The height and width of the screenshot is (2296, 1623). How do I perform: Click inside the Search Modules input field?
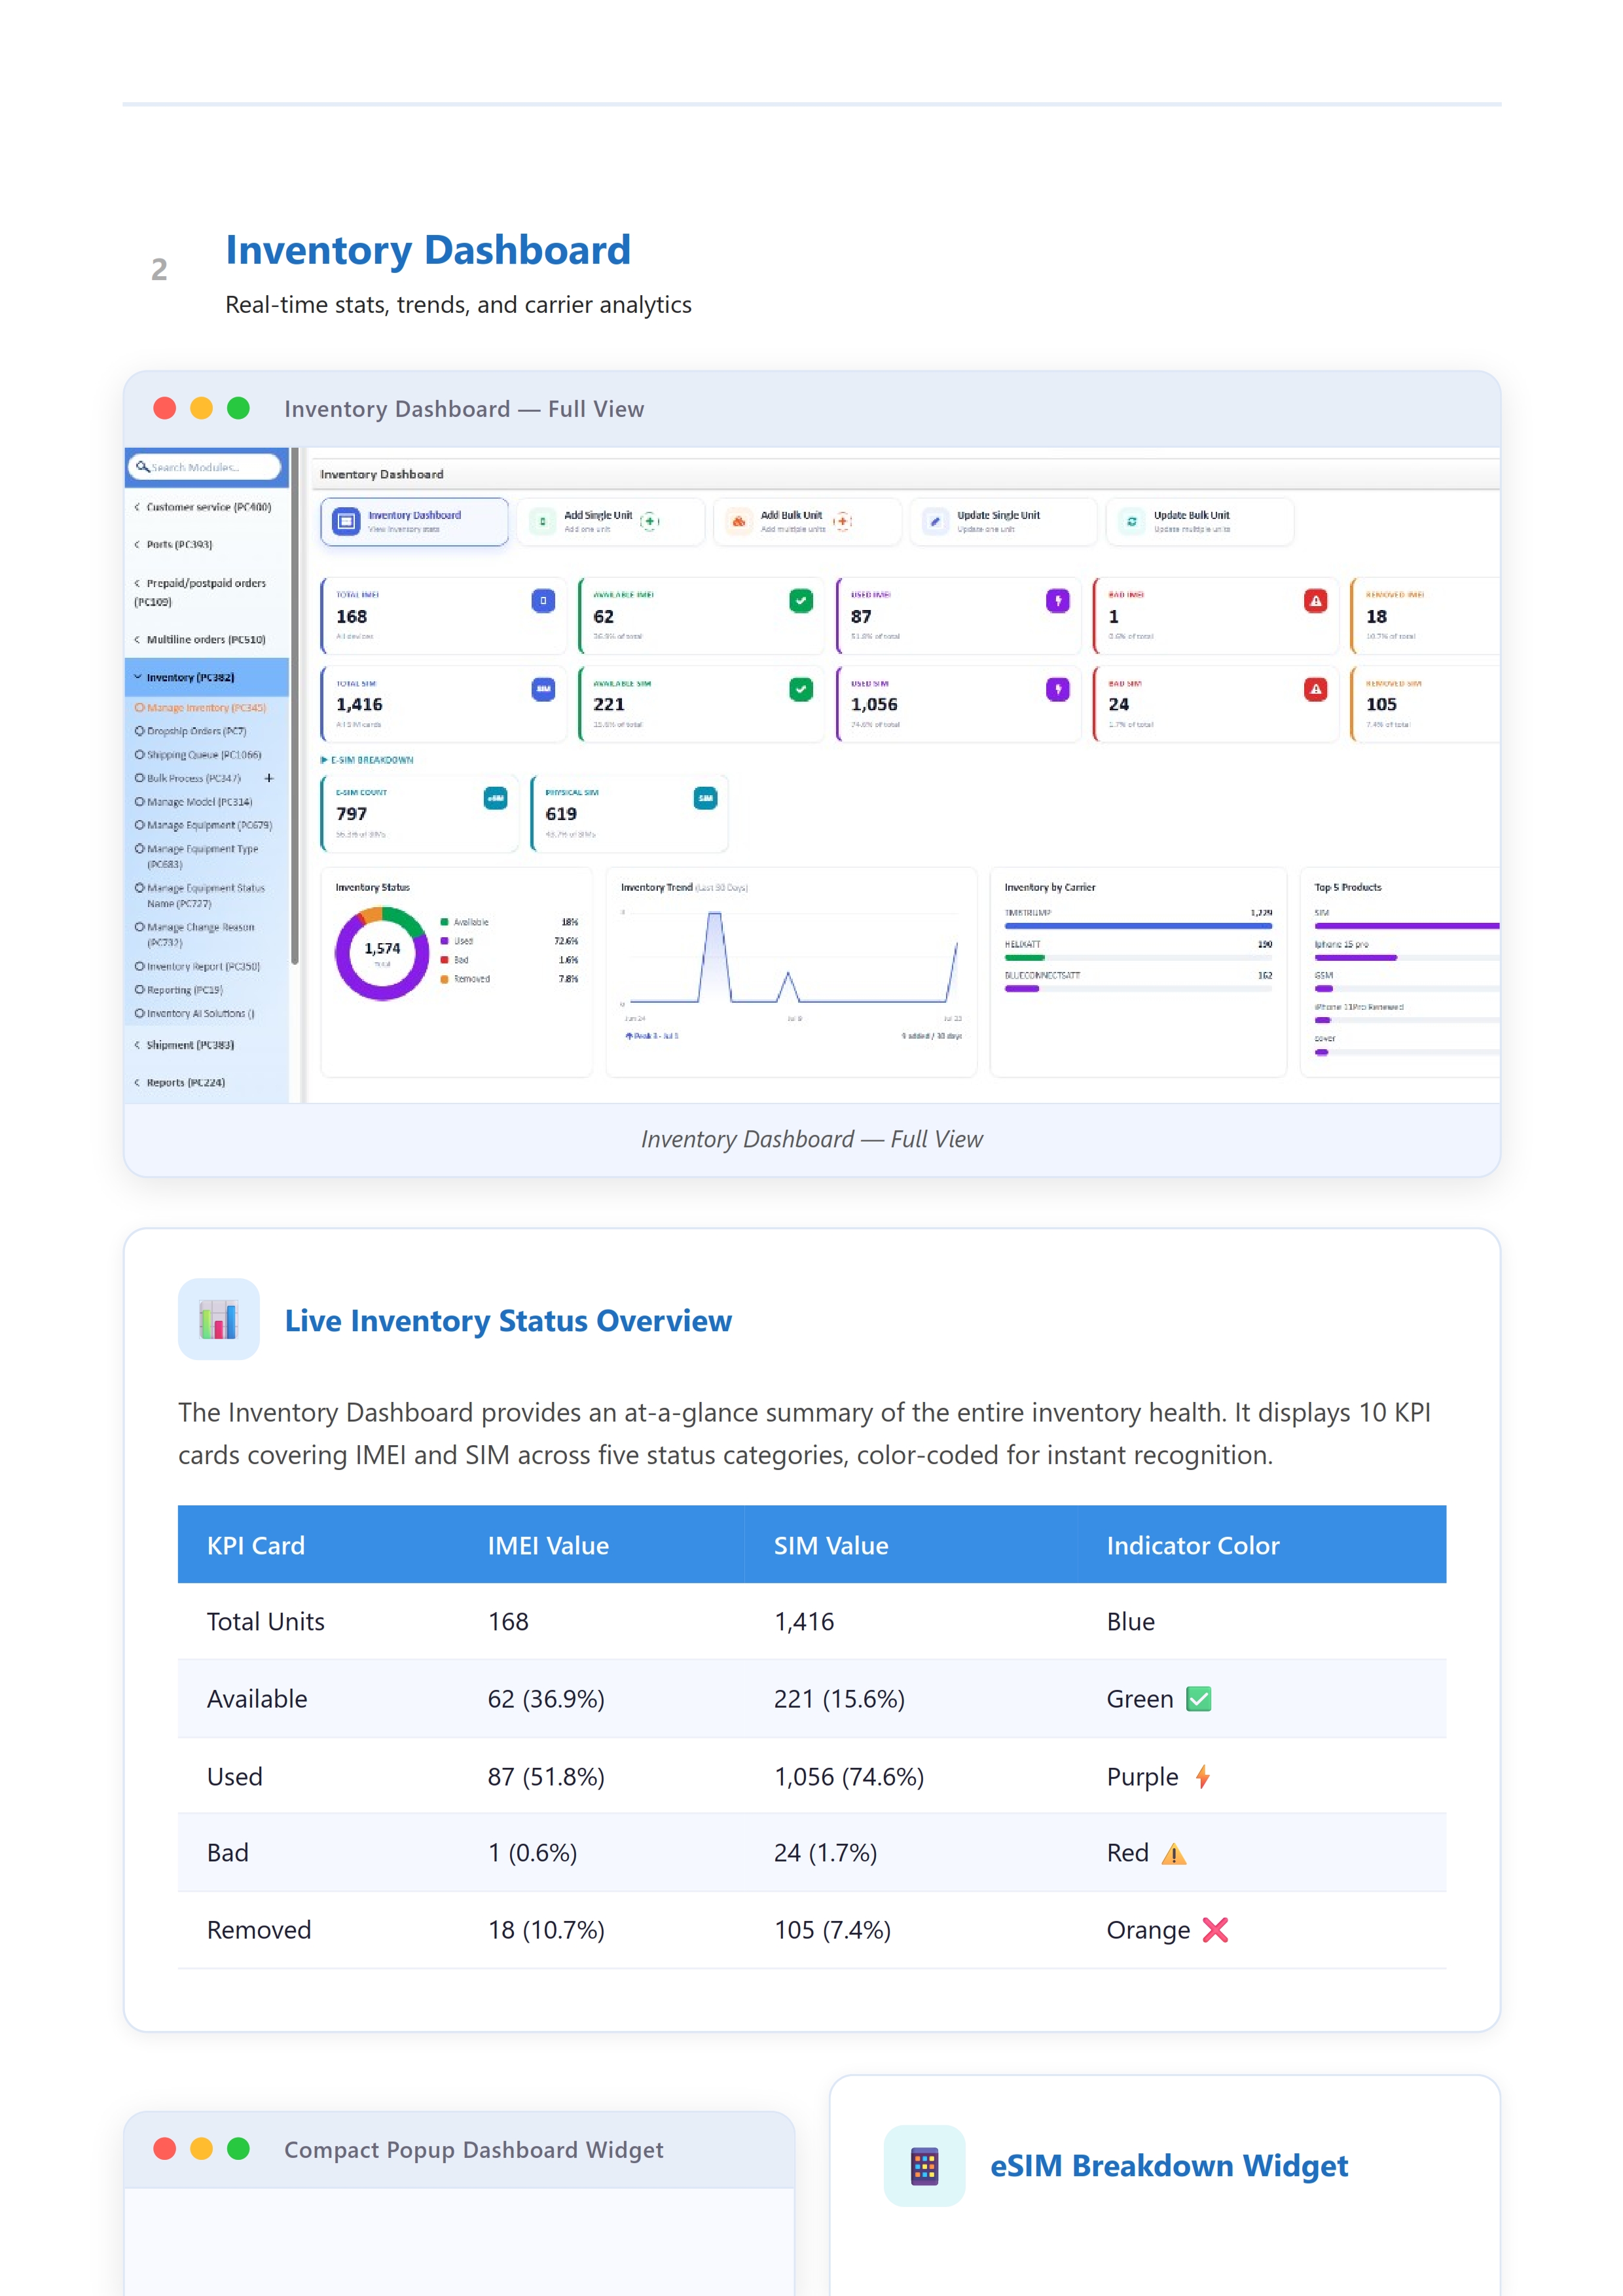coord(205,467)
